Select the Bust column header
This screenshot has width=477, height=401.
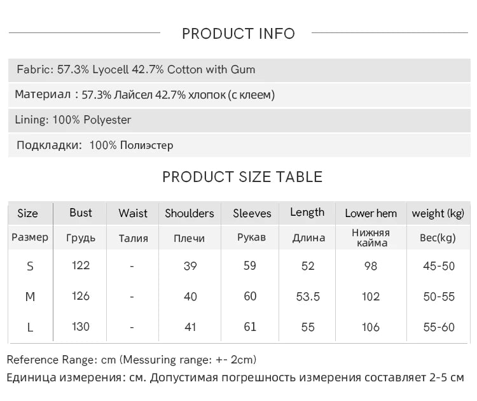tap(81, 213)
